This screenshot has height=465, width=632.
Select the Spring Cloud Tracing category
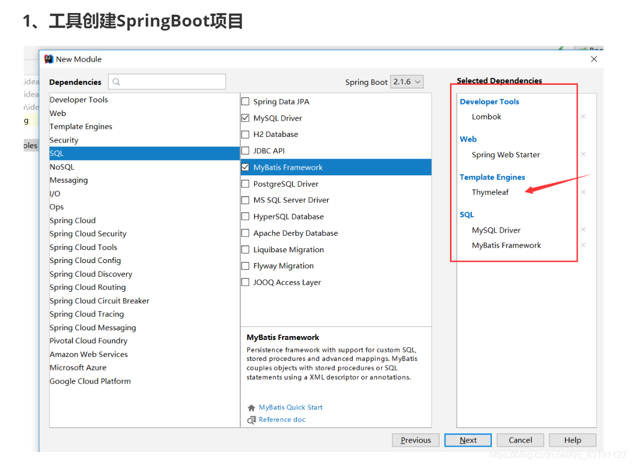[x=144, y=314]
